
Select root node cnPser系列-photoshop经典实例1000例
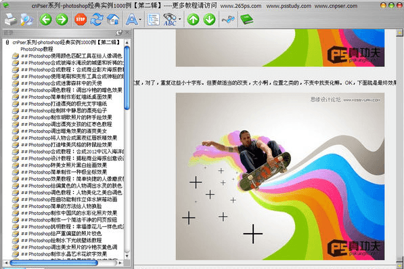click(x=66, y=42)
